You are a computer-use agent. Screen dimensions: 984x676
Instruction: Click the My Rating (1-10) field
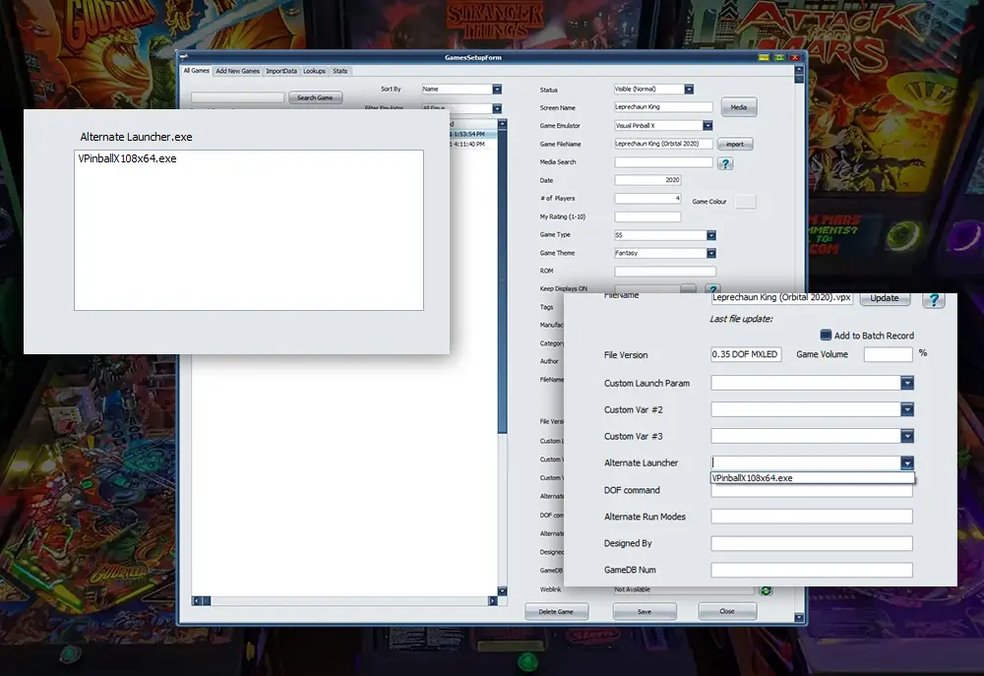click(647, 216)
